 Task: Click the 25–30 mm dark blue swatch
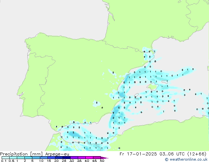(67, 158)
